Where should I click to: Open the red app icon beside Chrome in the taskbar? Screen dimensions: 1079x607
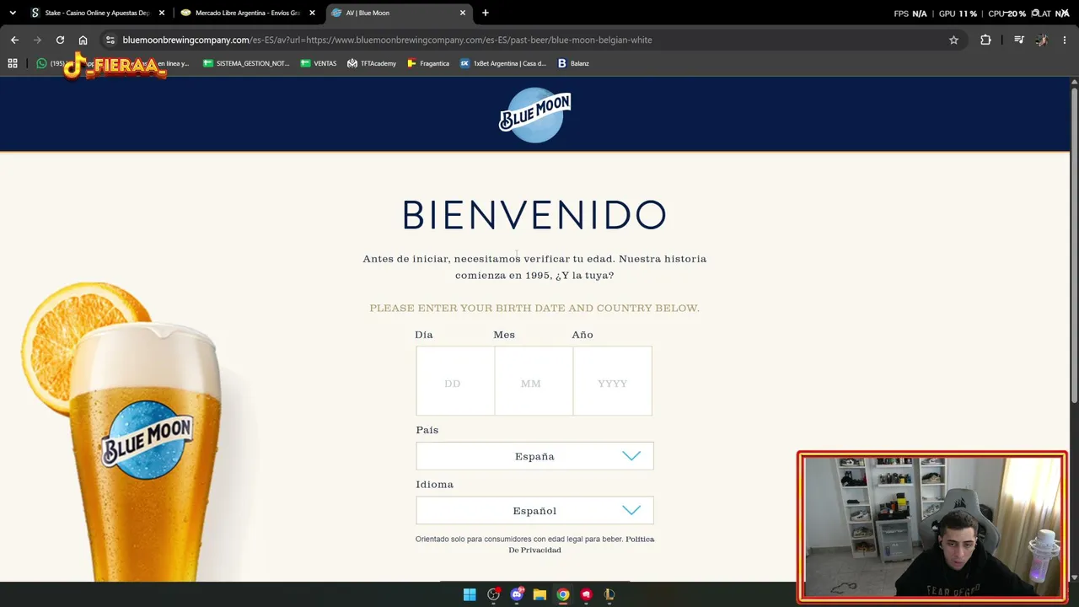click(586, 594)
